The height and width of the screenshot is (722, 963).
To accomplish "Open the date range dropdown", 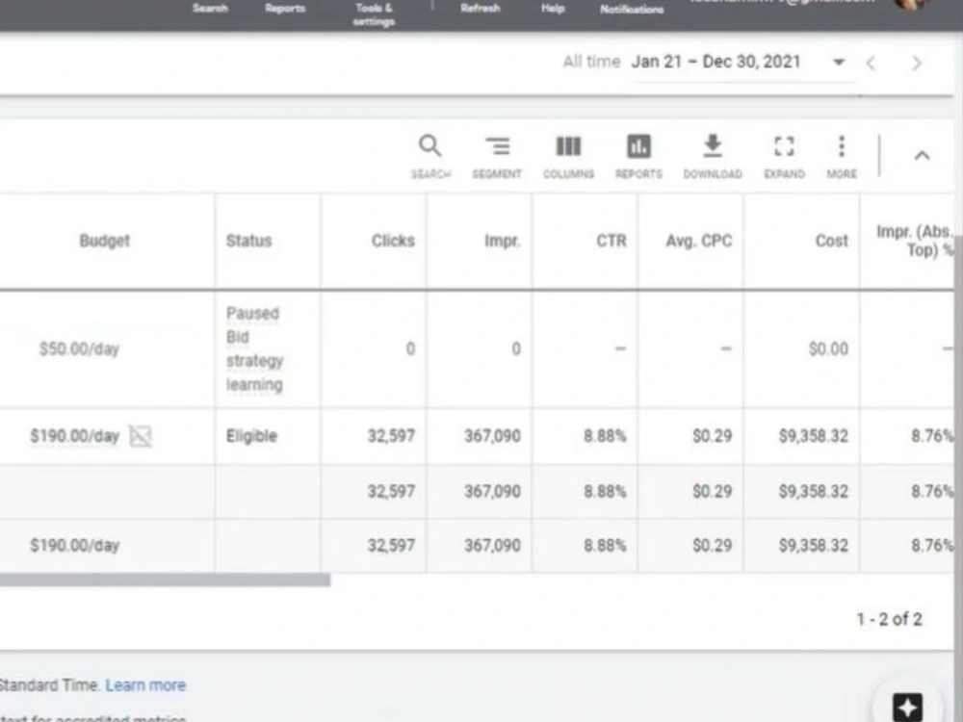I will [839, 62].
